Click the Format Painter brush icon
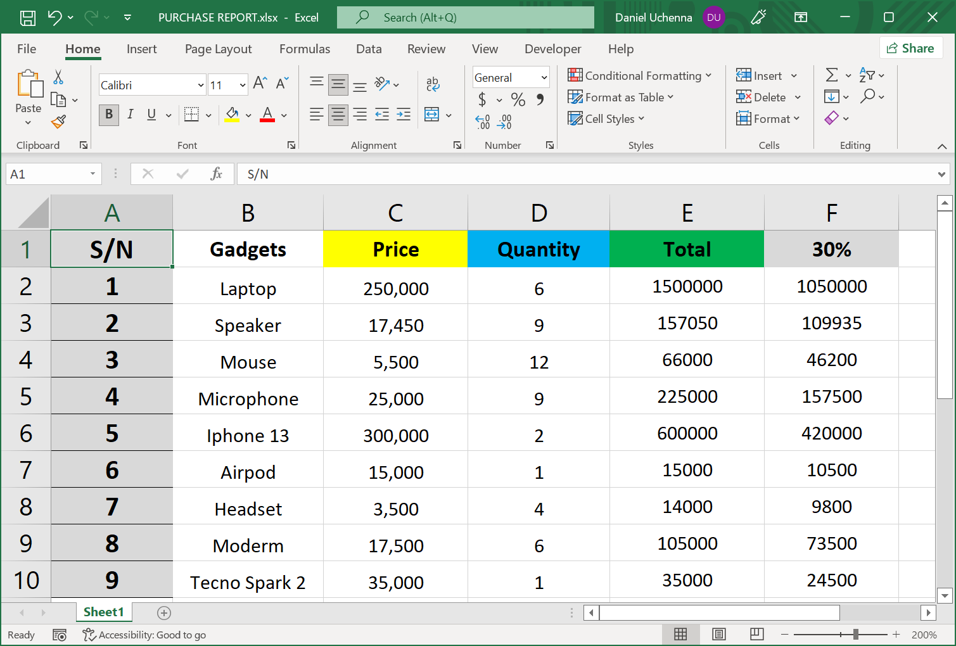Image resolution: width=956 pixels, height=646 pixels. [x=58, y=122]
